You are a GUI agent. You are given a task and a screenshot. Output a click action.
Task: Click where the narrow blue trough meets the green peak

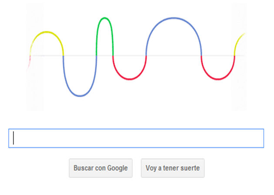[96, 55]
